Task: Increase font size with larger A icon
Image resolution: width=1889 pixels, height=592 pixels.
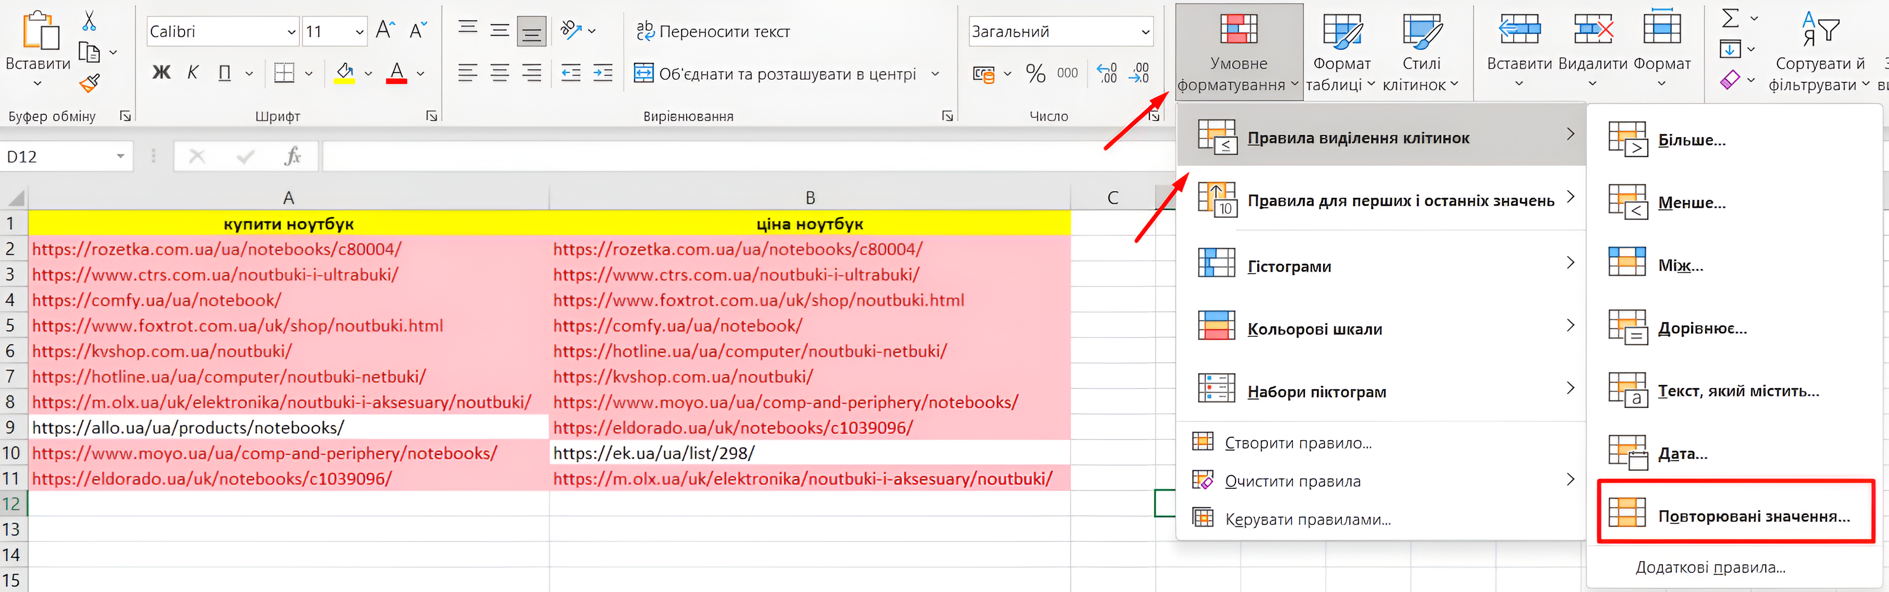Action: [x=385, y=31]
